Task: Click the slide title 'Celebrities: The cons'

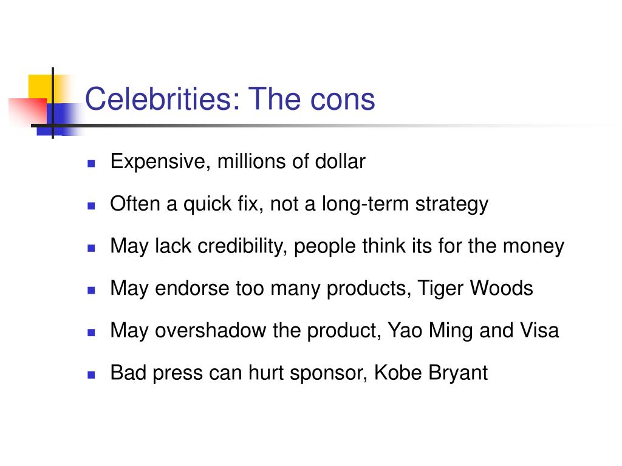Action: [230, 99]
